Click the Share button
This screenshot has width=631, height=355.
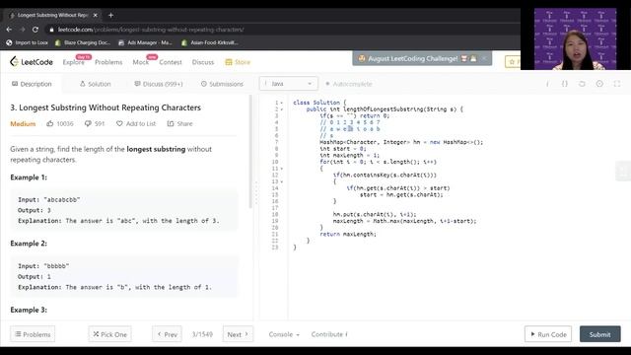pos(179,123)
